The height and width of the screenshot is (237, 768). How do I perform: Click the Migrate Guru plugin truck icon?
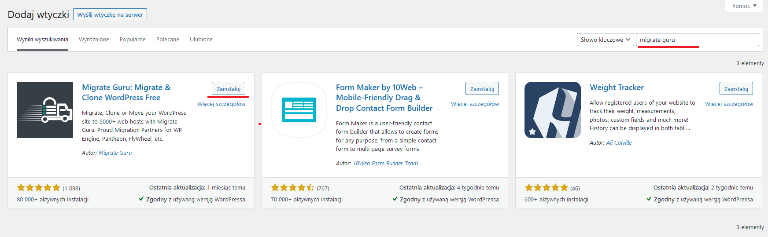pos(45,110)
